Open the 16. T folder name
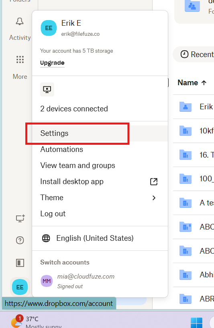Viewport: 214px width, 328px height. pyautogui.click(x=207, y=155)
